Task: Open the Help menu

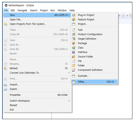Action: coord(72,10)
